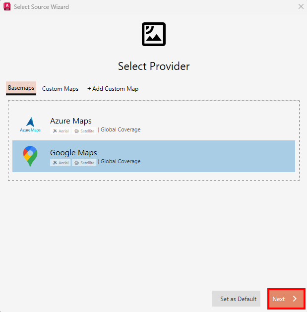This screenshot has width=307, height=312.
Task: Select the Azure Maps provider
Action: coord(154,125)
